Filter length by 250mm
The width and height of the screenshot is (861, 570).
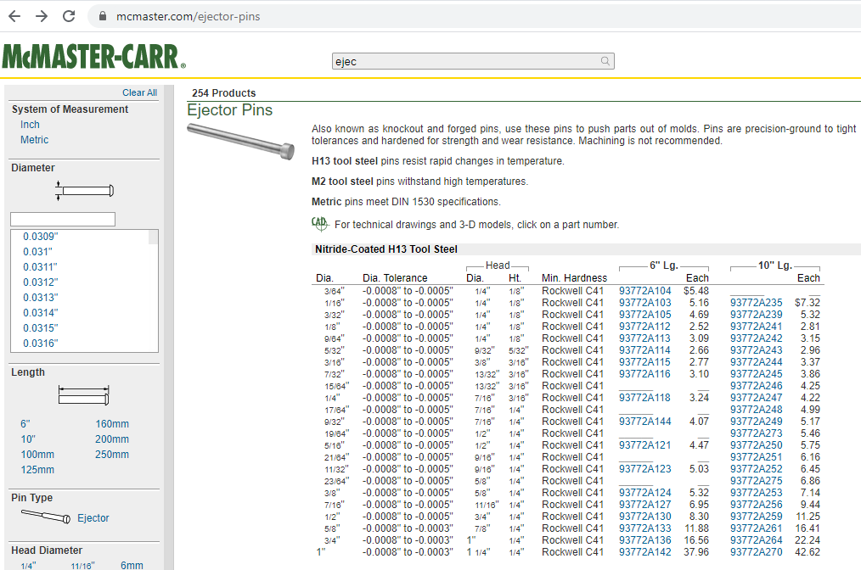112,455
